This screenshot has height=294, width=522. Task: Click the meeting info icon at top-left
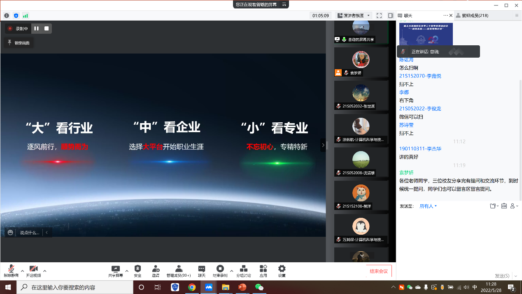7,16
